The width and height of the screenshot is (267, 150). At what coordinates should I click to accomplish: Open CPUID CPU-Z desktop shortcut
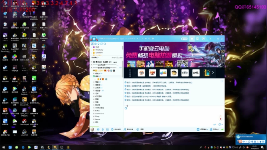(5, 37)
